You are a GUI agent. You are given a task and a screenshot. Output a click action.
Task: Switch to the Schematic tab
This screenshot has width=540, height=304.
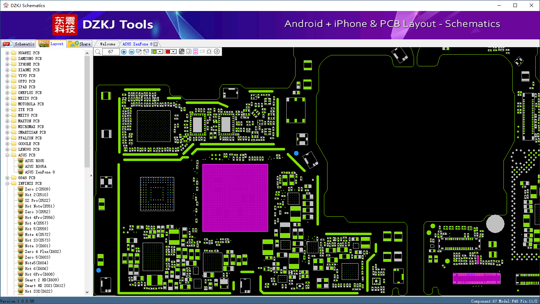pyautogui.click(x=18, y=44)
